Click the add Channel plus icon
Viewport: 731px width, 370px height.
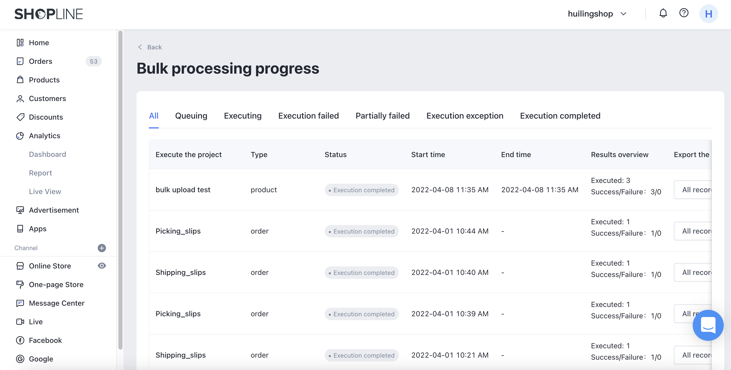click(x=102, y=248)
